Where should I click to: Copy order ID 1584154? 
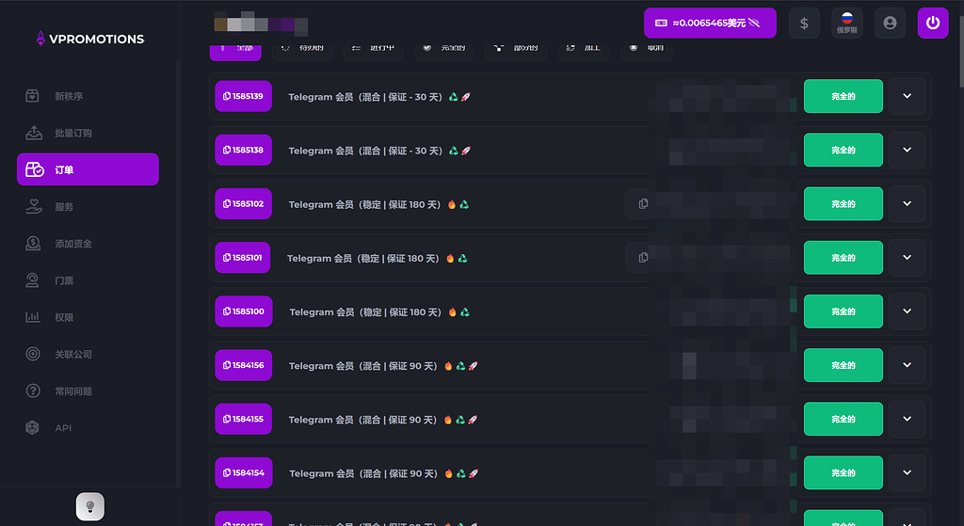[x=244, y=472]
